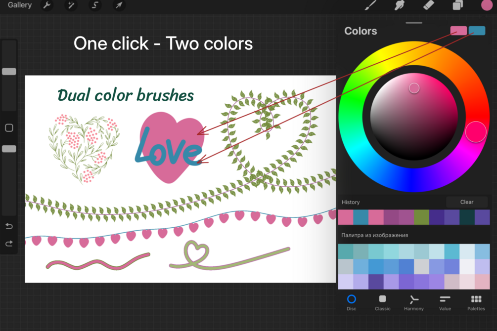This screenshot has height=331, width=497.
Task: Select the pink primary color swatch
Action: pos(458,31)
